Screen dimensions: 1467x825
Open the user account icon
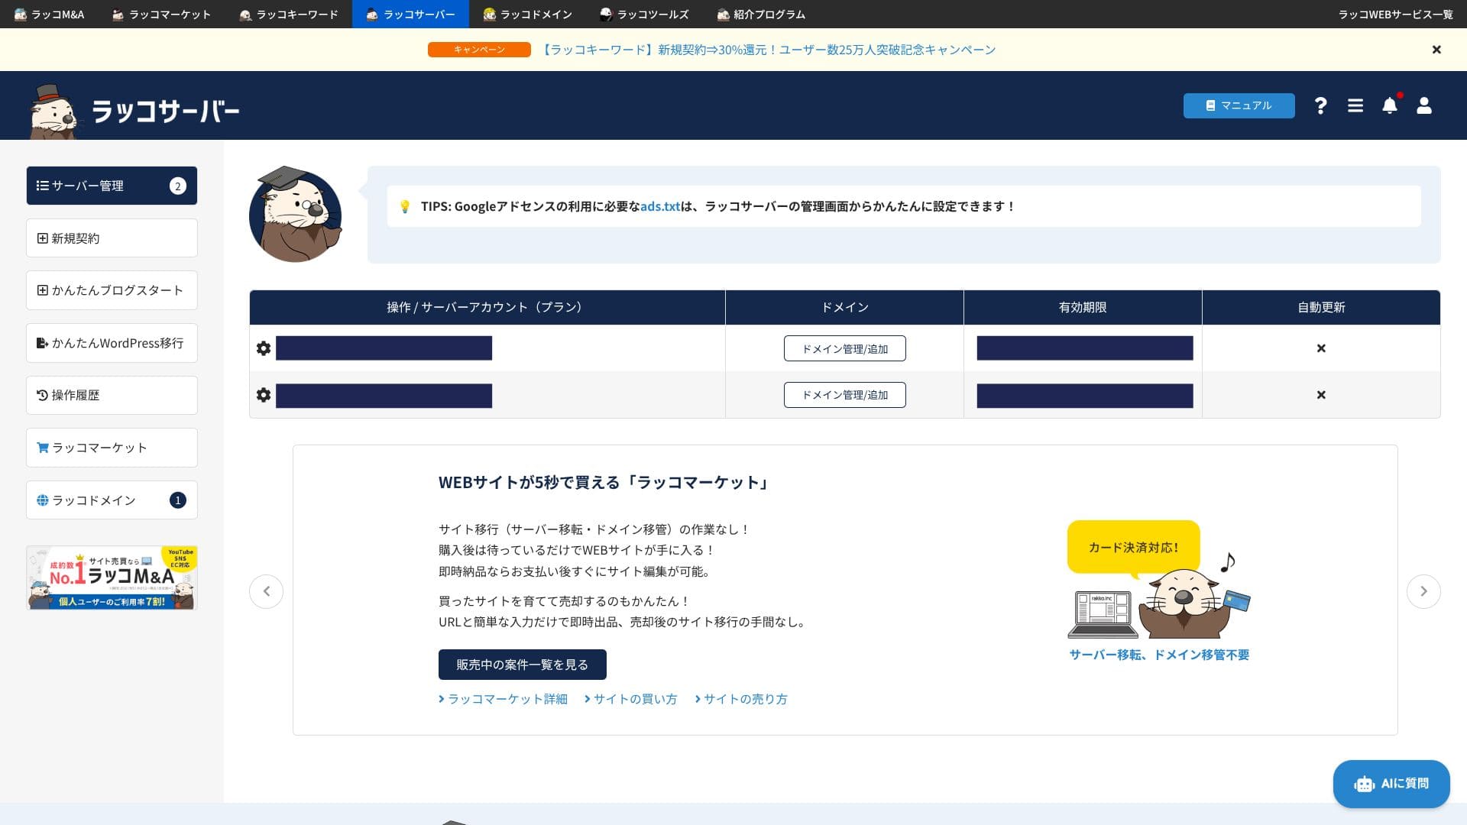(x=1424, y=105)
